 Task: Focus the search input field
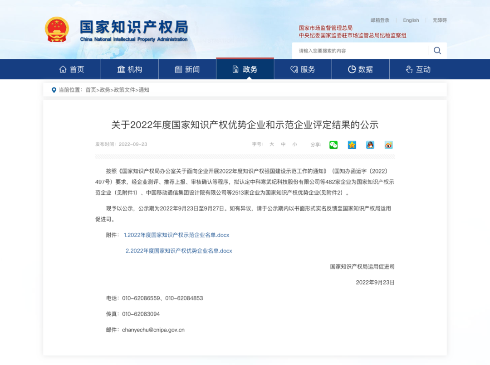pos(360,51)
